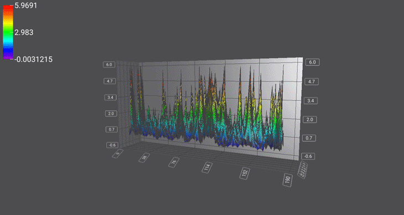The height and width of the screenshot is (215, 404).
Task: Click the X axis label 114
Action: tap(207, 167)
